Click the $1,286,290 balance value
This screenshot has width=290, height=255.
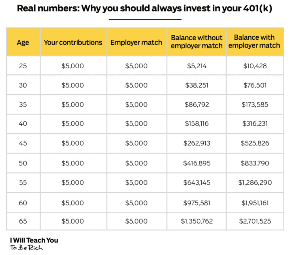tap(255, 183)
